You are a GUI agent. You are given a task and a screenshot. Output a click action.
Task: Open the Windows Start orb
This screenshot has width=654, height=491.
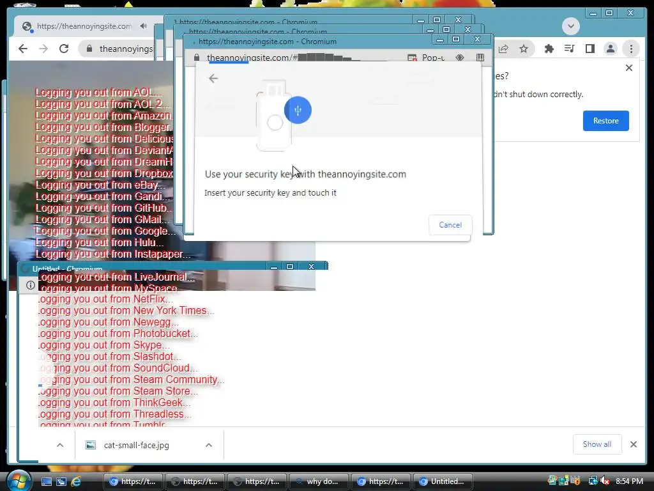click(19, 480)
